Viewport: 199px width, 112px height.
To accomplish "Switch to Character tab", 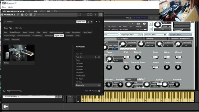I will click(x=19, y=28).
